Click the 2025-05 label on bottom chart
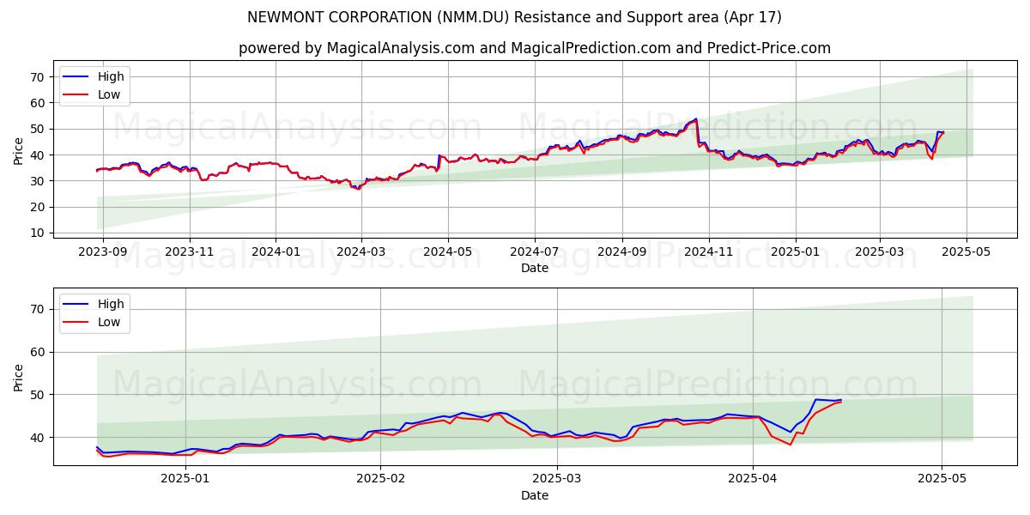 tap(942, 480)
